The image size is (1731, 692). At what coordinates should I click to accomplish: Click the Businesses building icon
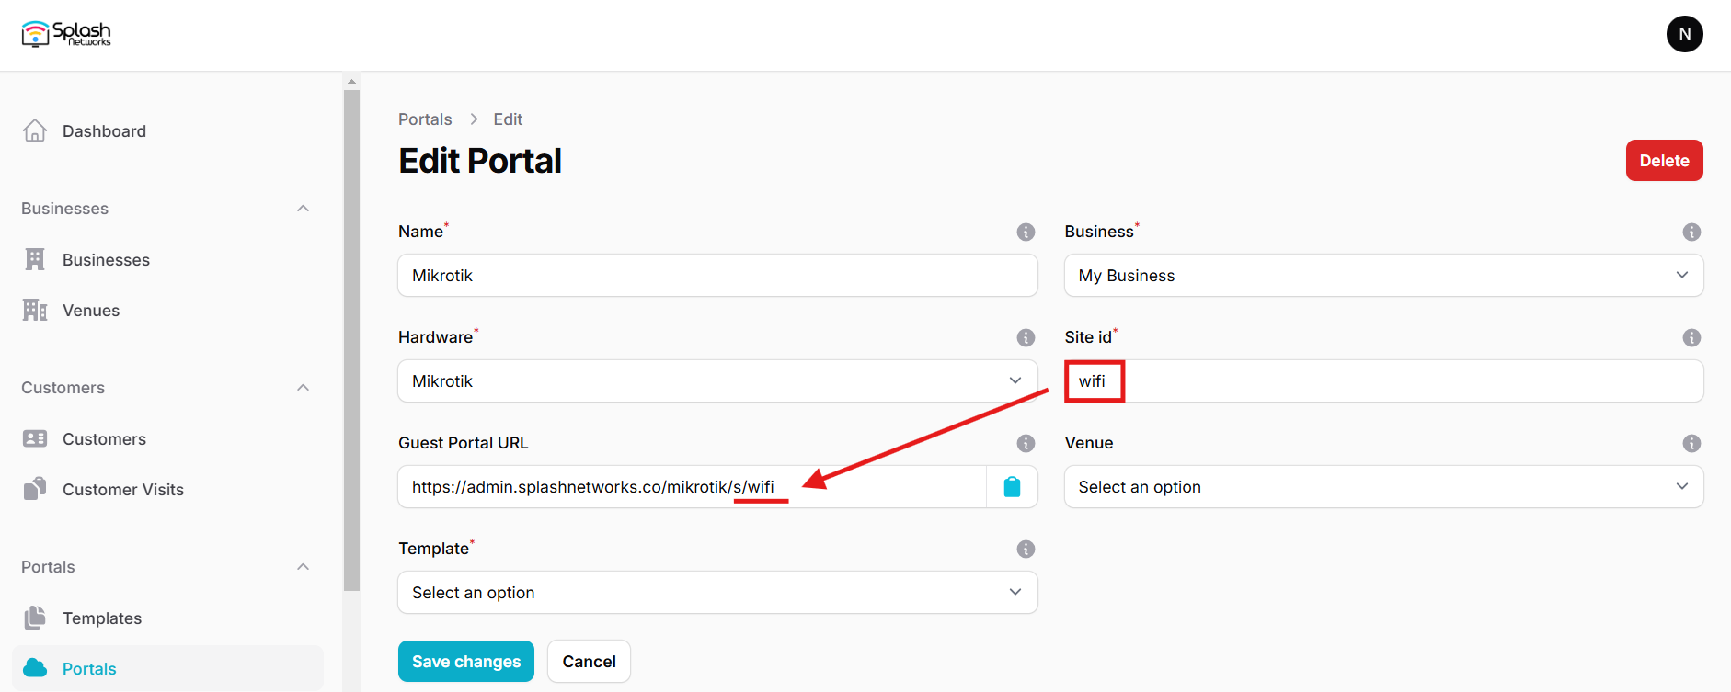coord(35,259)
